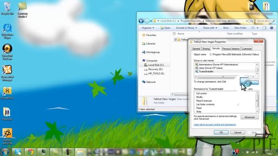Click OK in the Properties dialog

pos(221,132)
